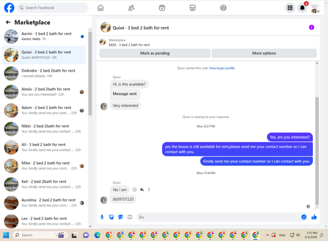Open the Marketplace storefront icon in top navigation
Image resolution: width=328 pixels, height=241 pixels.
coord(192,8)
